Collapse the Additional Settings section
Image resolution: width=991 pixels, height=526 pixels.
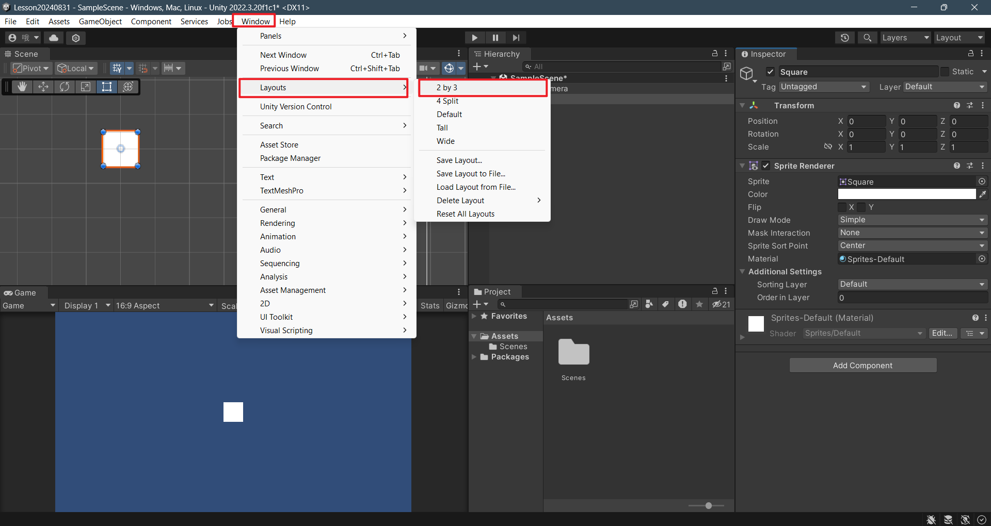coord(742,272)
